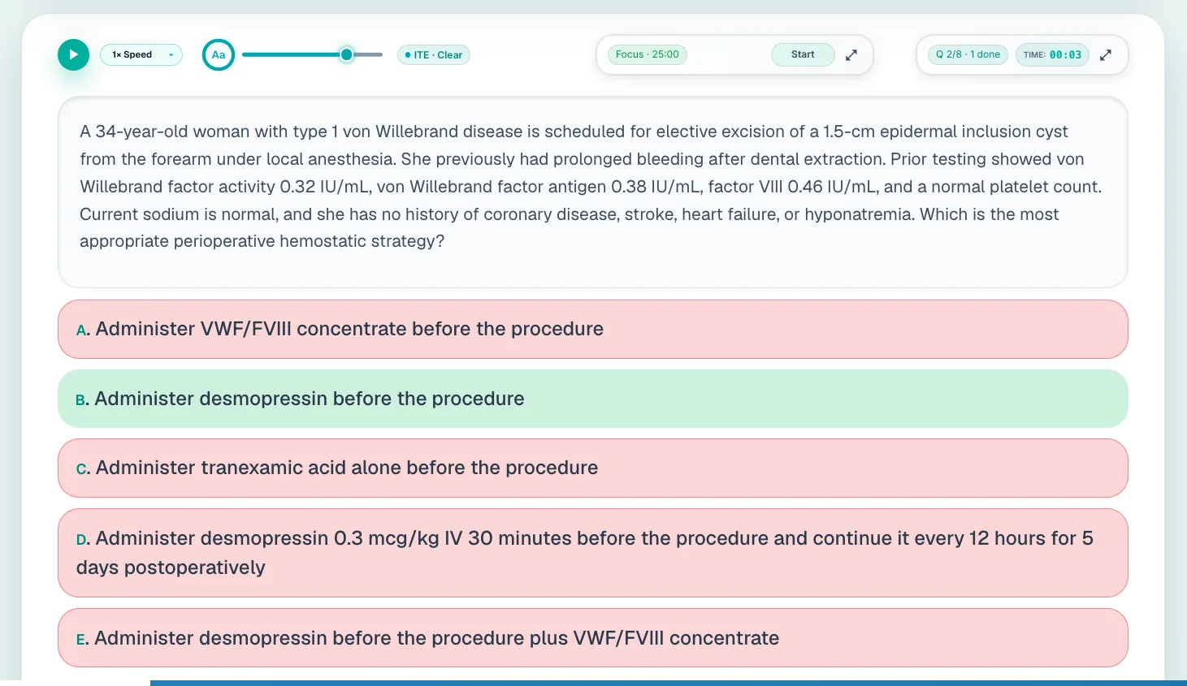Select answer D desmopressin every 12 hours
The height and width of the screenshot is (686, 1187).
tap(593, 553)
